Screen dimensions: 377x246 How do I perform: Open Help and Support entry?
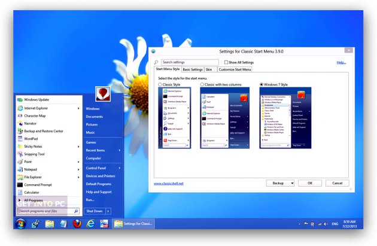(99, 192)
